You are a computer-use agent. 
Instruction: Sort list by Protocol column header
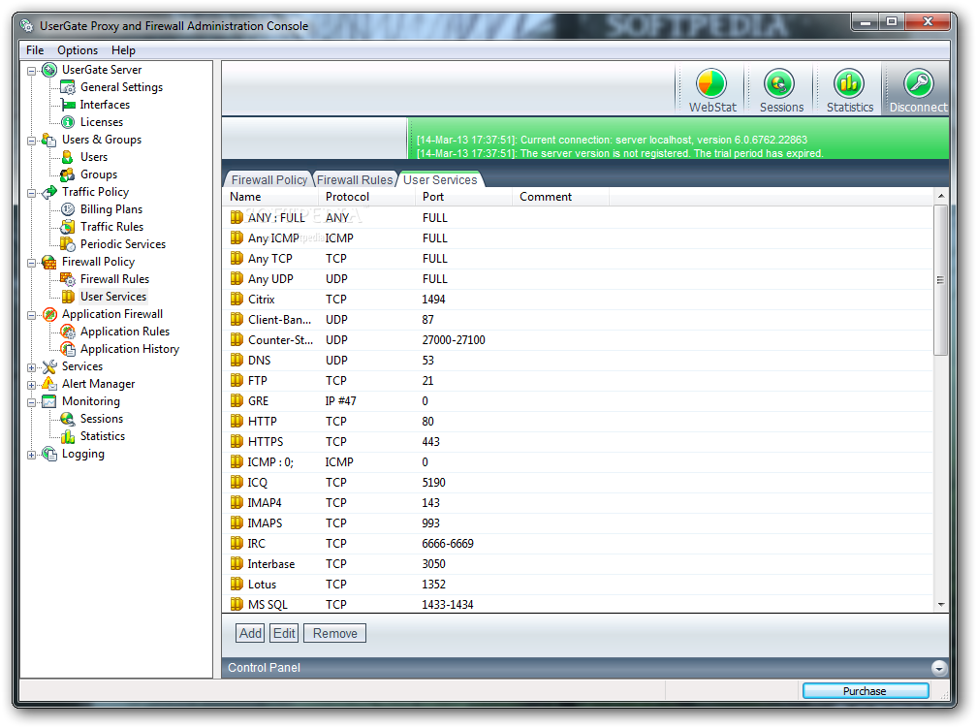[x=367, y=197]
